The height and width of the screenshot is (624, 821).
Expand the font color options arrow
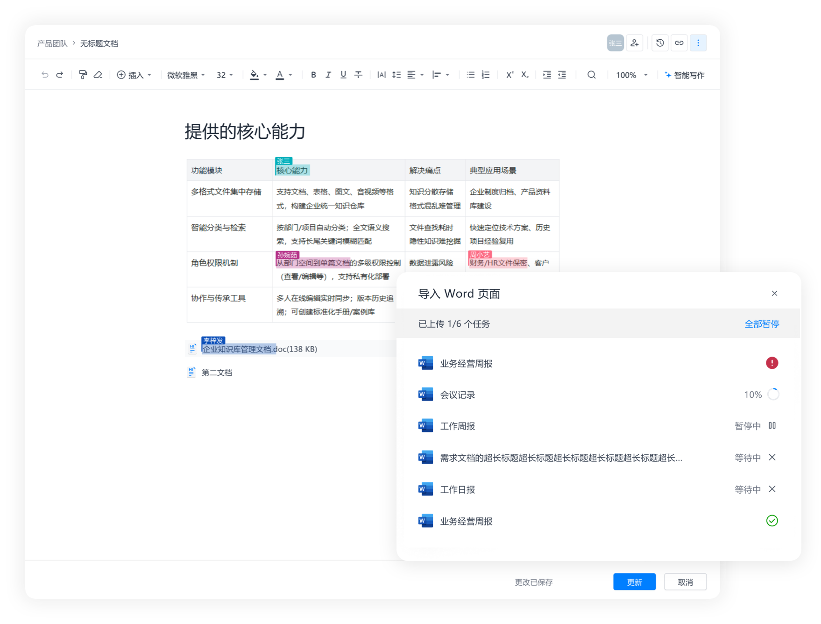pos(290,75)
